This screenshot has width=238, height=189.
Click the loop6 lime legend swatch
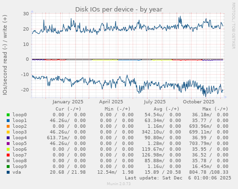click(x=8, y=149)
